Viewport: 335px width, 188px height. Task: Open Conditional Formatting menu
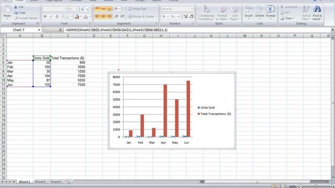point(206,13)
